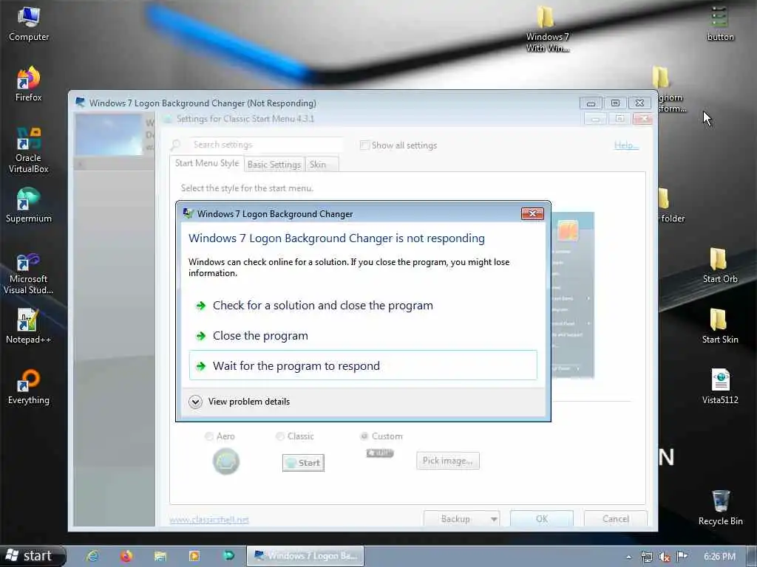Open the www.classicshell.net link
757x567 pixels.
click(x=209, y=520)
